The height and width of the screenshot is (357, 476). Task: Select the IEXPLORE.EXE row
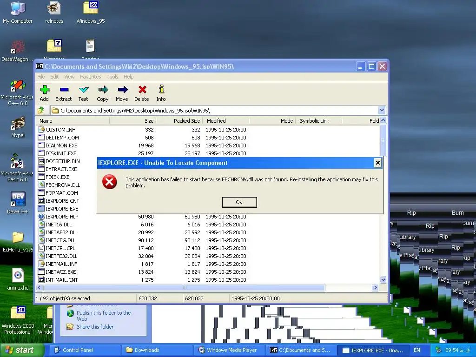click(x=58, y=209)
